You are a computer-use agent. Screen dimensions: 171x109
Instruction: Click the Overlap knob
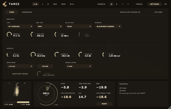[x=9, y=34]
